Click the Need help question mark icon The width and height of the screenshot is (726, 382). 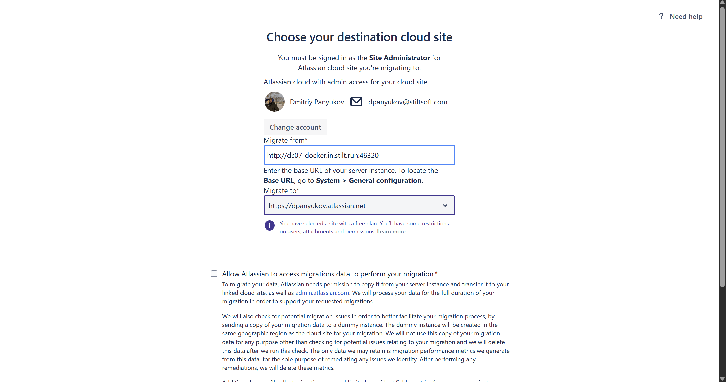[661, 16]
